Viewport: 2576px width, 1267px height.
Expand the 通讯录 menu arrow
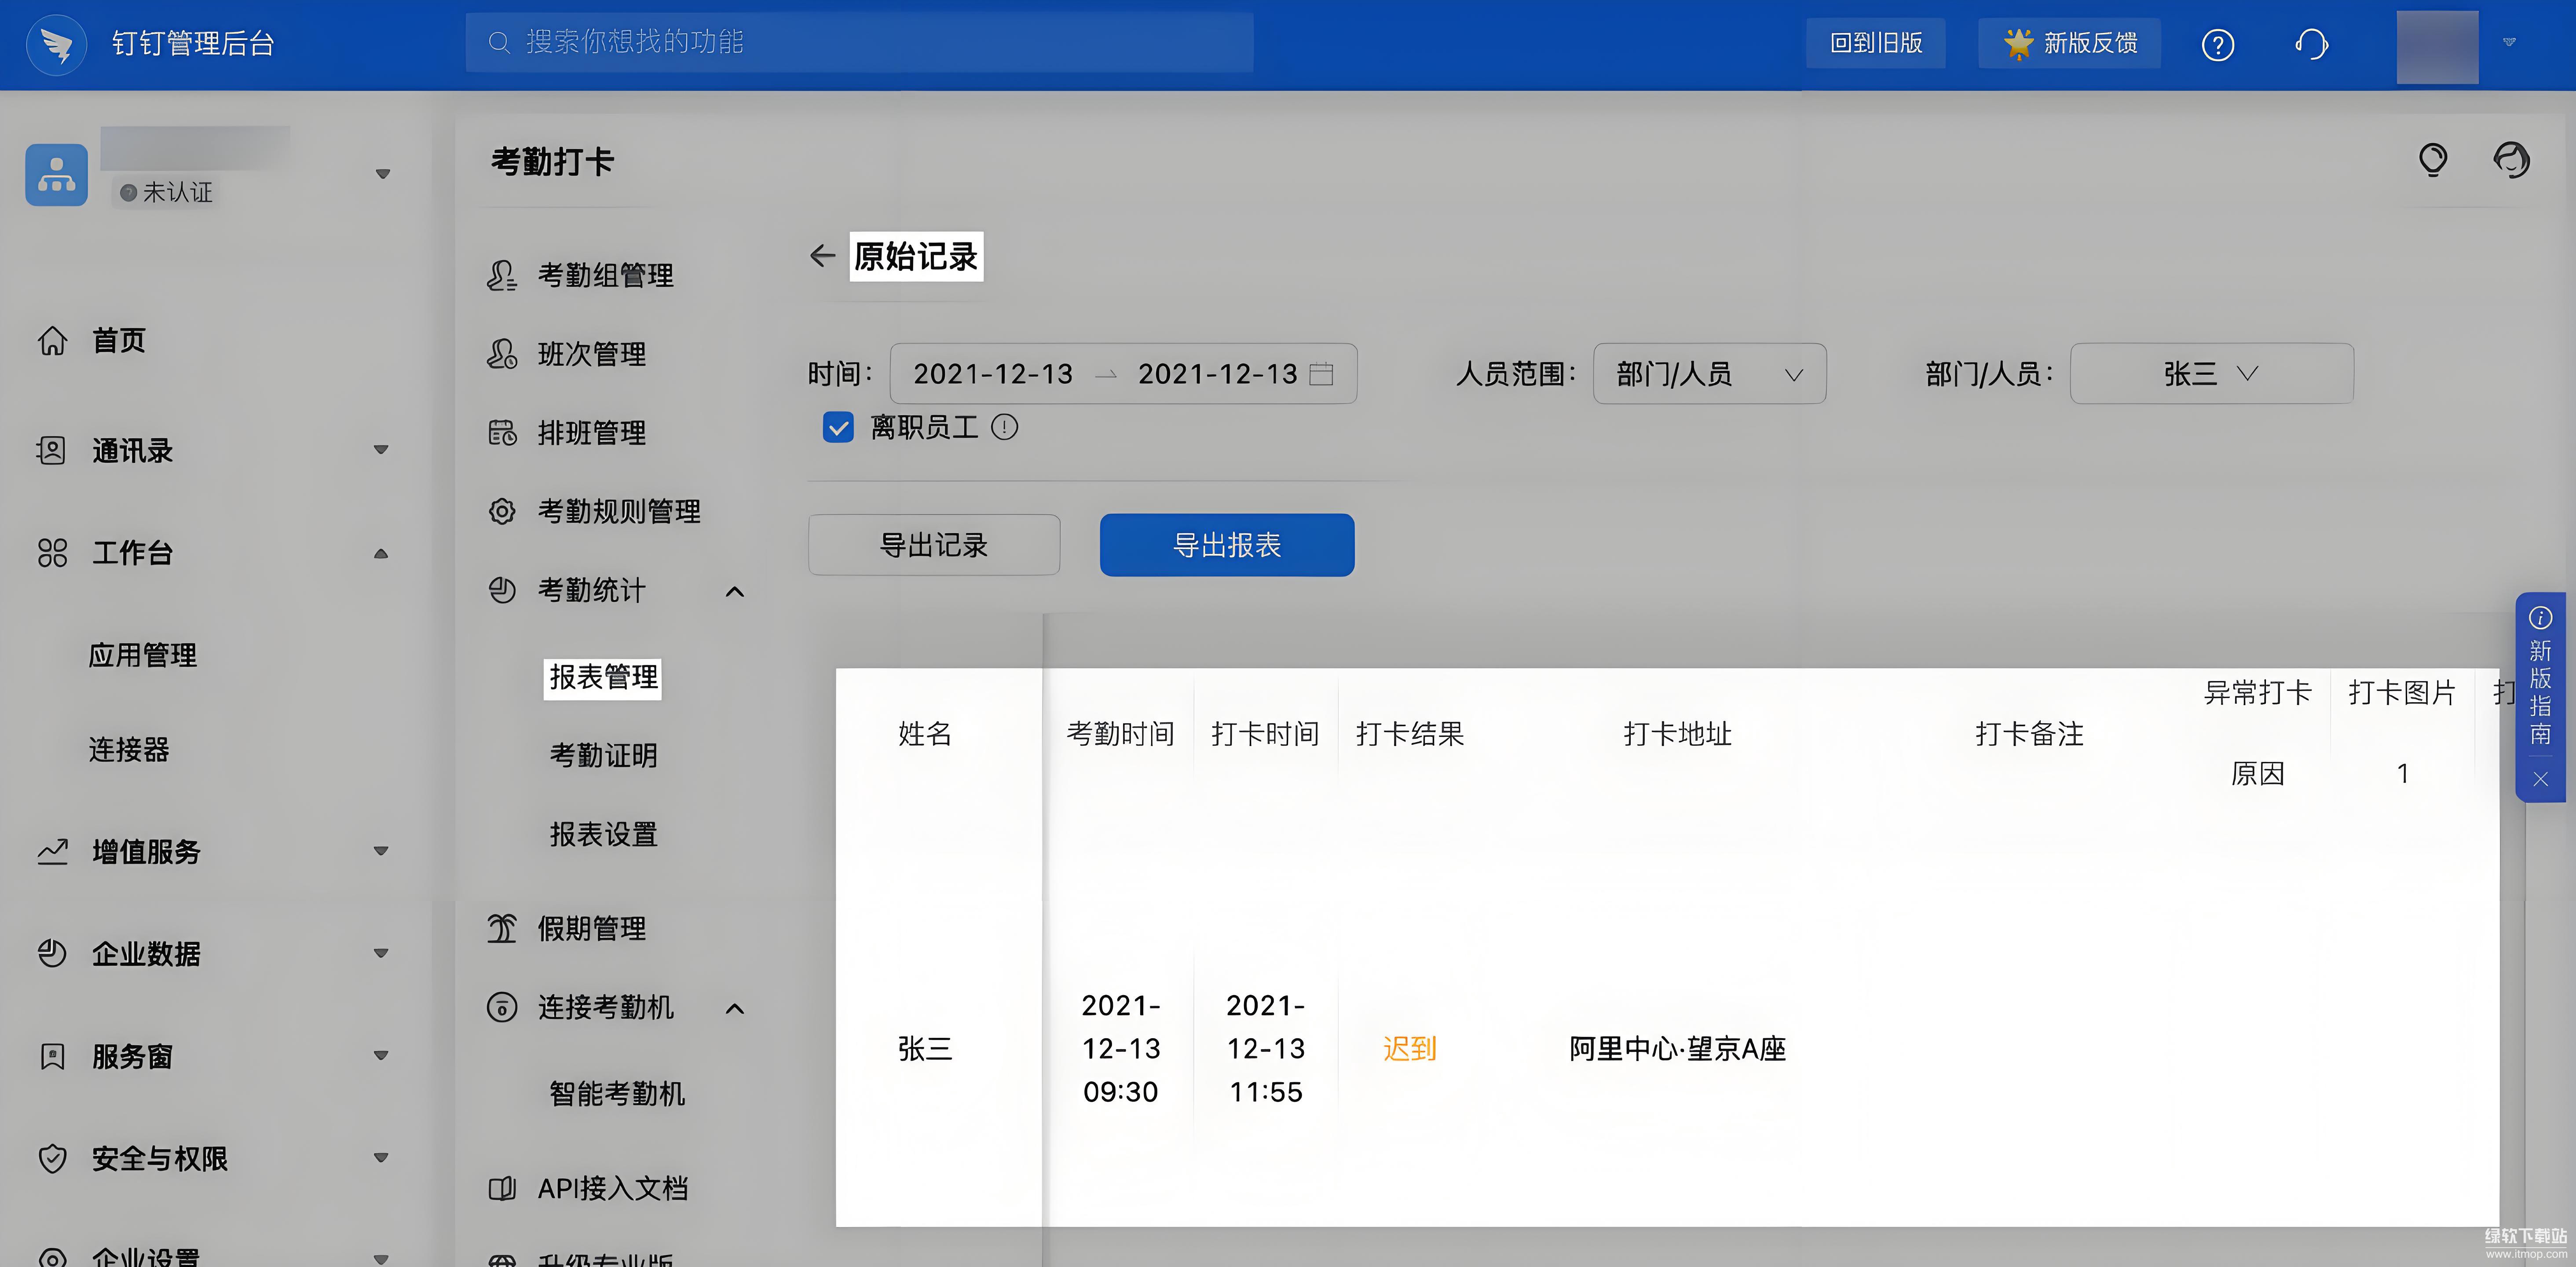coord(381,450)
